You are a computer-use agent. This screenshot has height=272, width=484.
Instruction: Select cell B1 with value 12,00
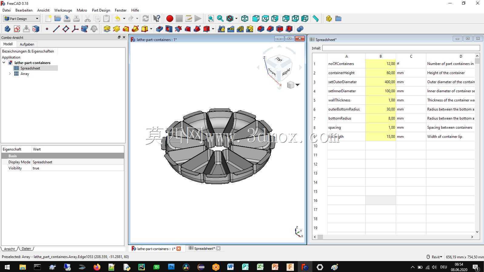(x=381, y=64)
